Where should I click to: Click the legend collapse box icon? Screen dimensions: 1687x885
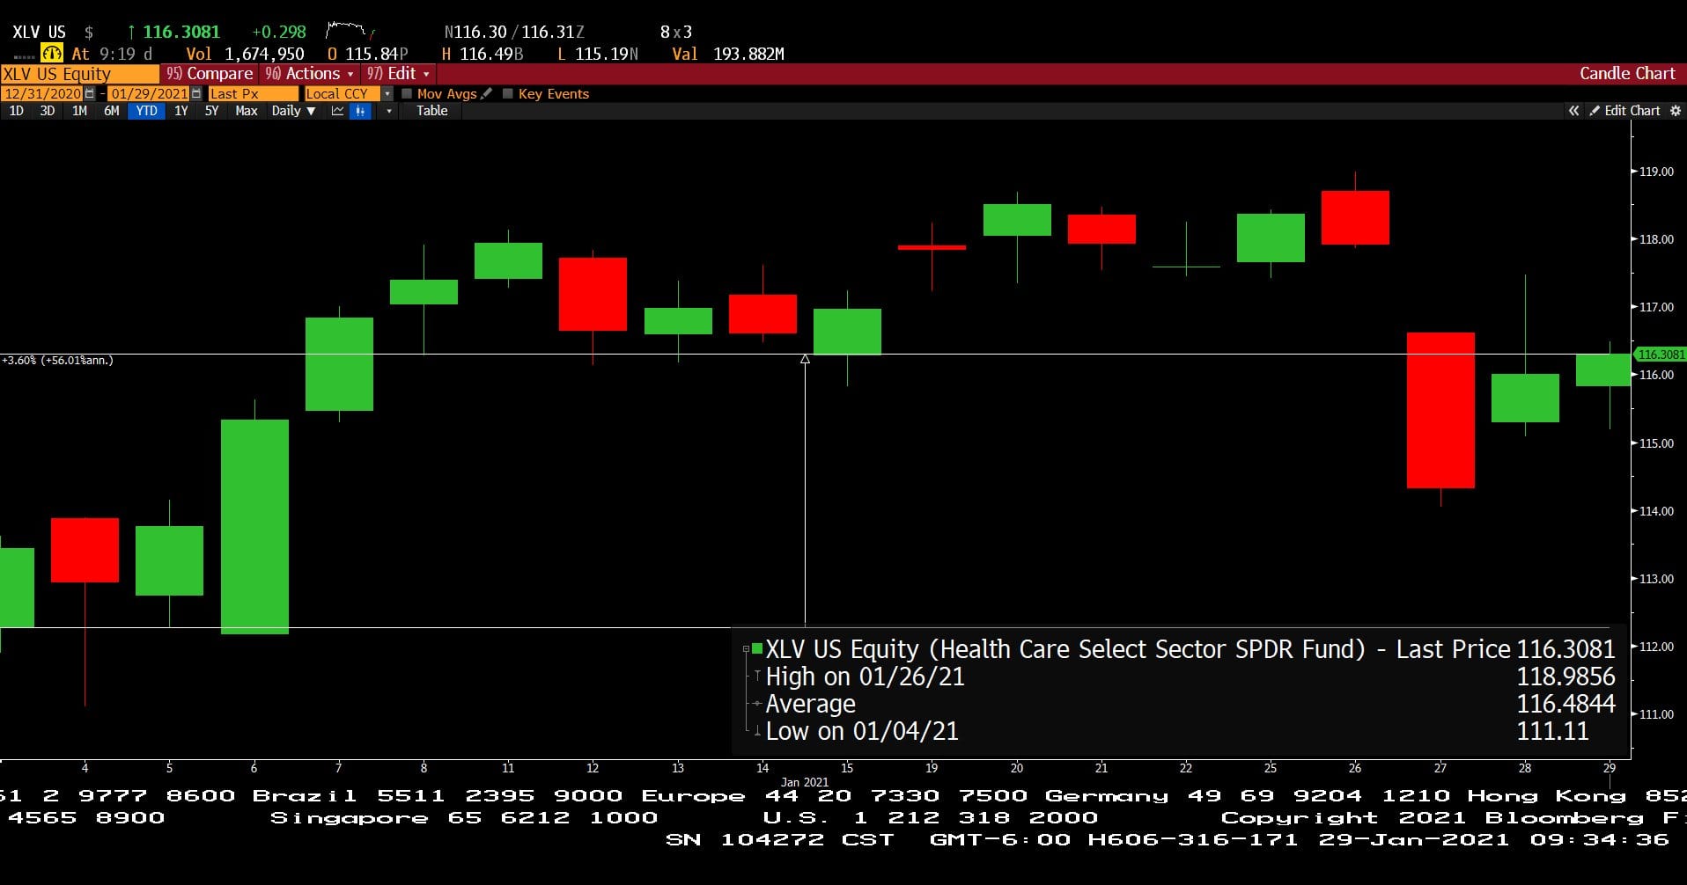tap(746, 649)
